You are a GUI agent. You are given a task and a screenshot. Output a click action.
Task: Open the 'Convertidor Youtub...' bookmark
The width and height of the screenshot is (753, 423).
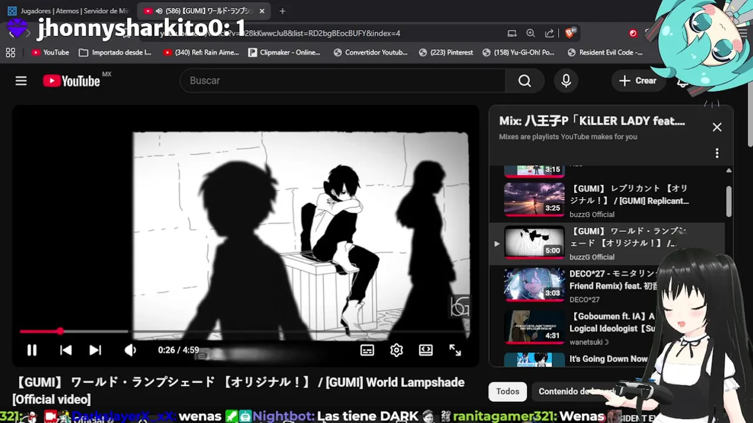coord(371,52)
